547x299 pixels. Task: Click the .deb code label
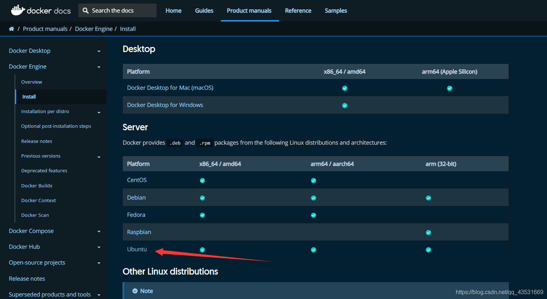[x=175, y=143]
